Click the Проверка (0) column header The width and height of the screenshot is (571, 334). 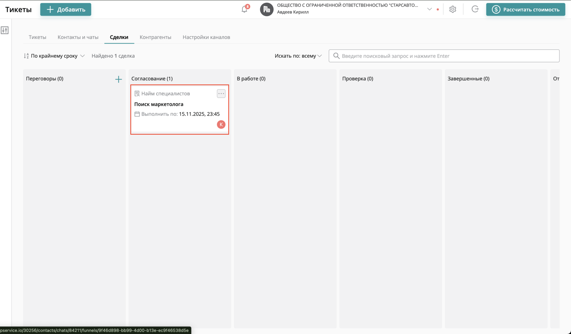coord(358,78)
